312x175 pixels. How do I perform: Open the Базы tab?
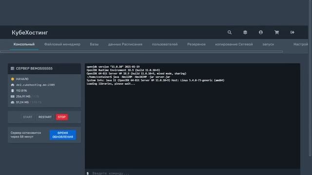pyautogui.click(x=94, y=44)
